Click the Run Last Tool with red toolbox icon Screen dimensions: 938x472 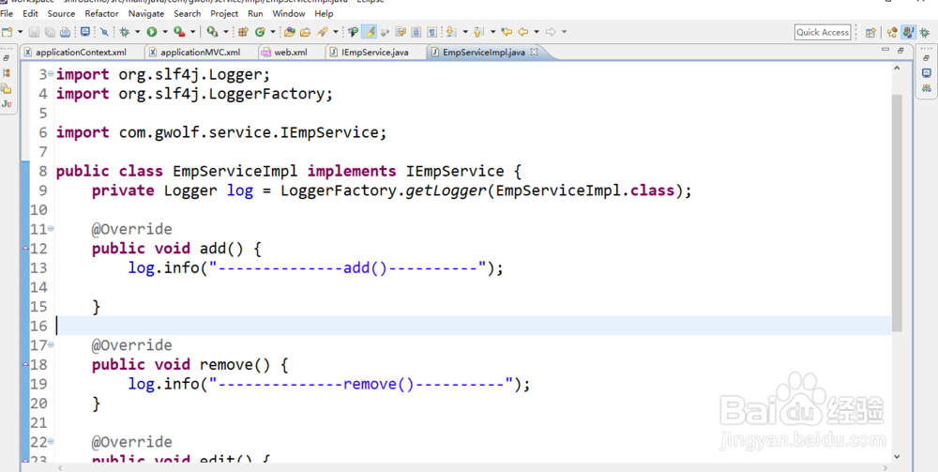pos(179,32)
